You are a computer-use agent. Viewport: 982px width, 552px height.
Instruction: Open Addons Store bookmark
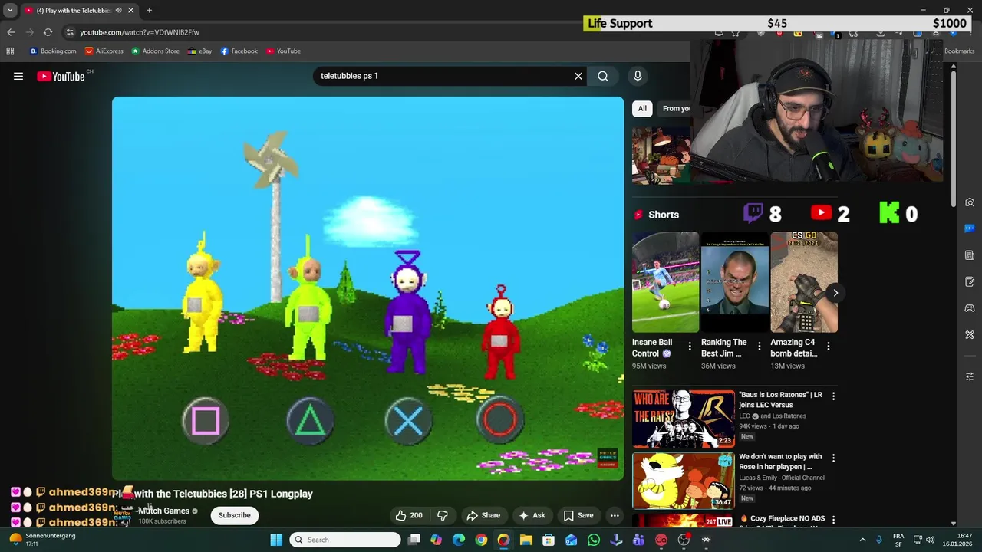[155, 51]
